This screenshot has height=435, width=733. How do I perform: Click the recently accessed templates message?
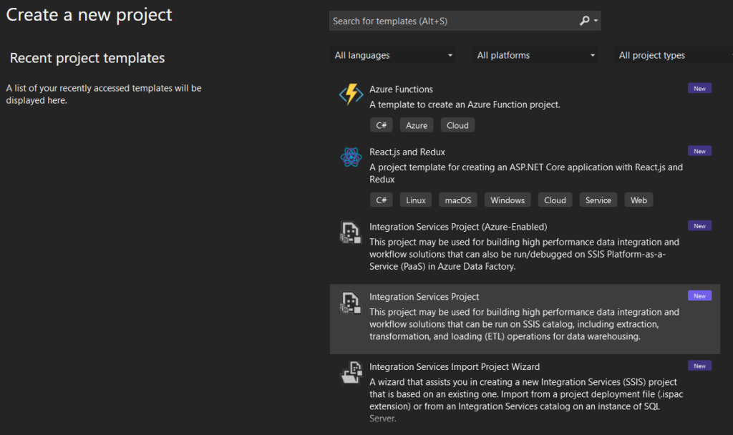pyautogui.click(x=104, y=94)
